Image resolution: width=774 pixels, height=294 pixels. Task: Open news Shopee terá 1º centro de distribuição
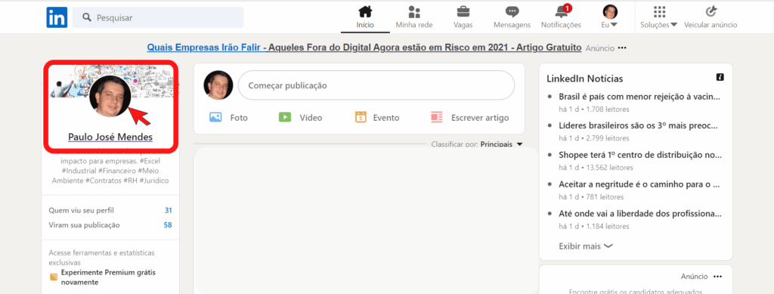(640, 155)
